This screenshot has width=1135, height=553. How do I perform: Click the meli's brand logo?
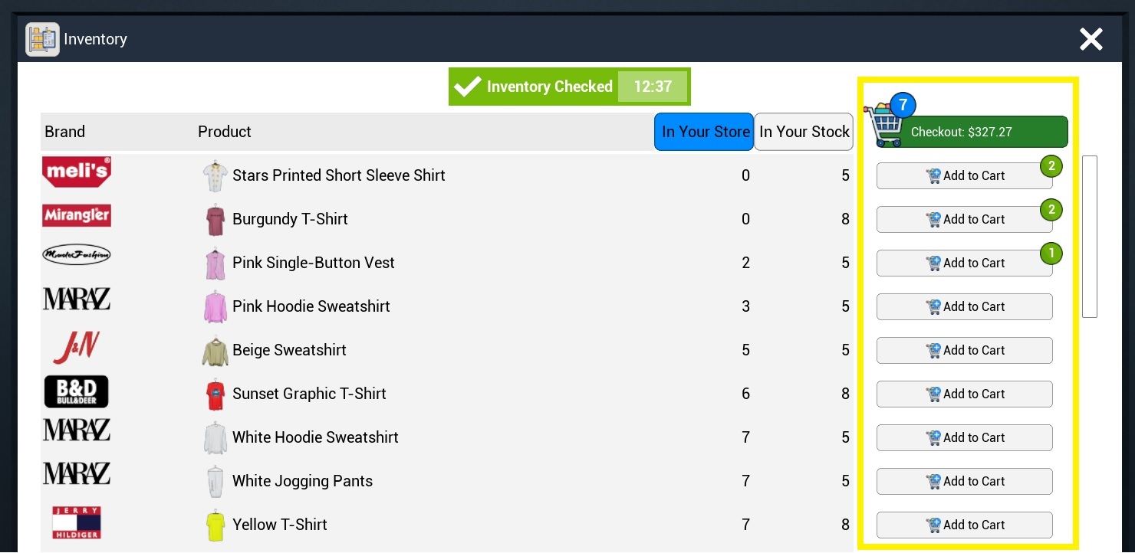[x=77, y=172]
